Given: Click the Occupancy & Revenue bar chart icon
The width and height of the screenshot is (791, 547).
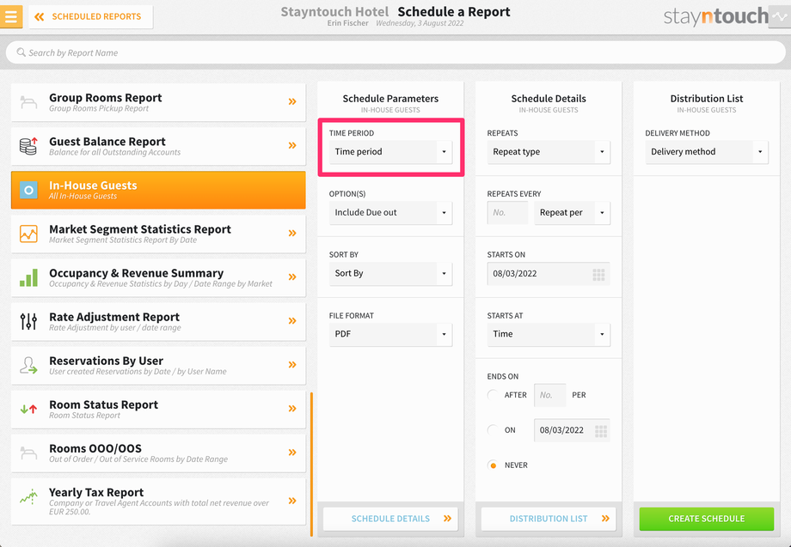Looking at the screenshot, I should pyautogui.click(x=28, y=277).
